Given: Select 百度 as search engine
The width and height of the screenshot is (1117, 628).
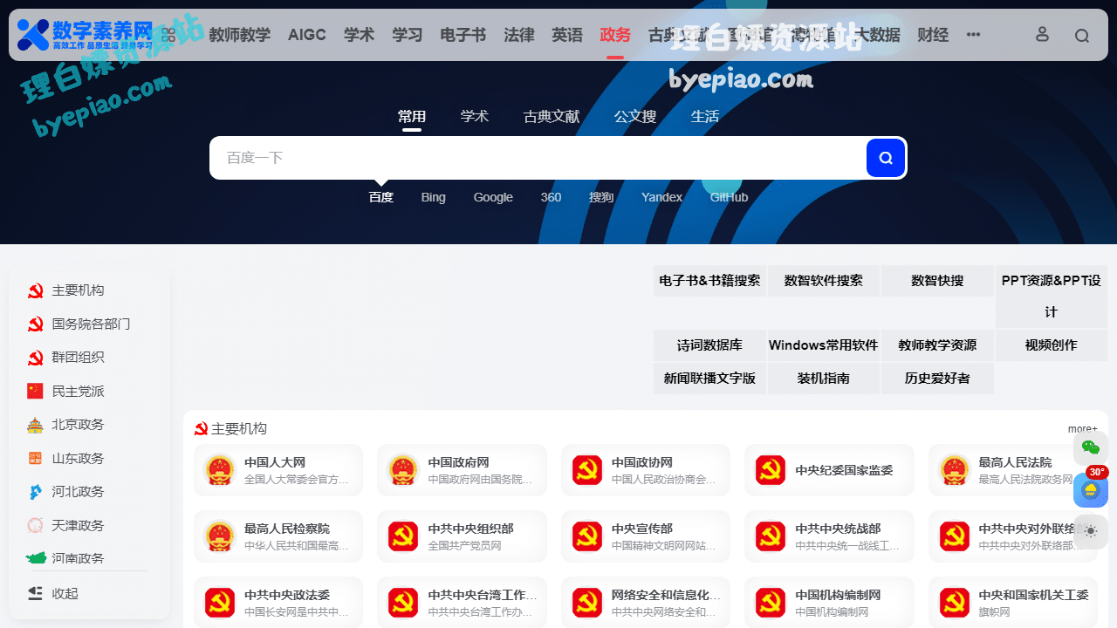Looking at the screenshot, I should tap(381, 197).
